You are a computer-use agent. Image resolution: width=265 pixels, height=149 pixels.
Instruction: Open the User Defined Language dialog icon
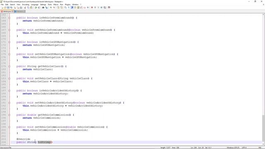pos(75,7)
